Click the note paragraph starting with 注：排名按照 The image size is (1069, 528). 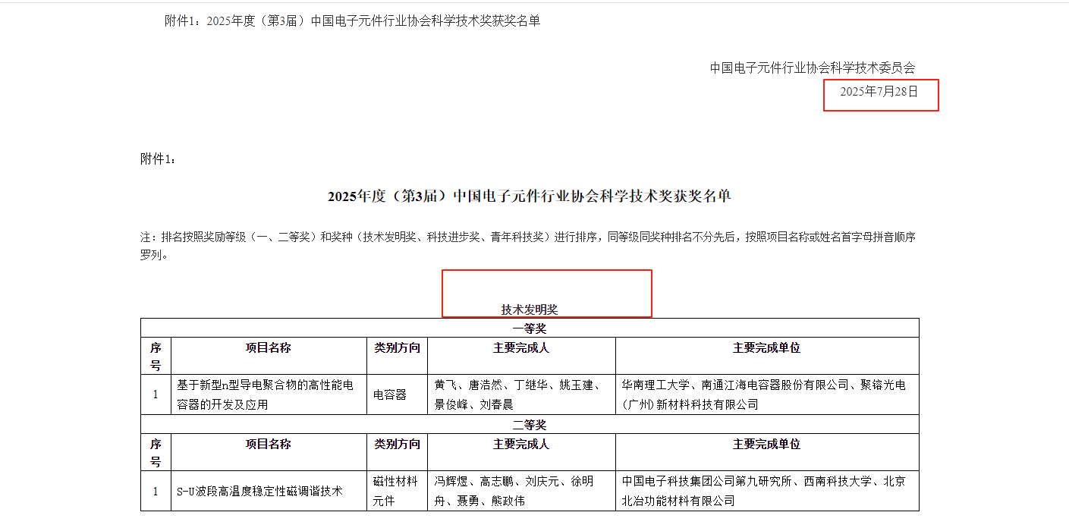[528, 246]
